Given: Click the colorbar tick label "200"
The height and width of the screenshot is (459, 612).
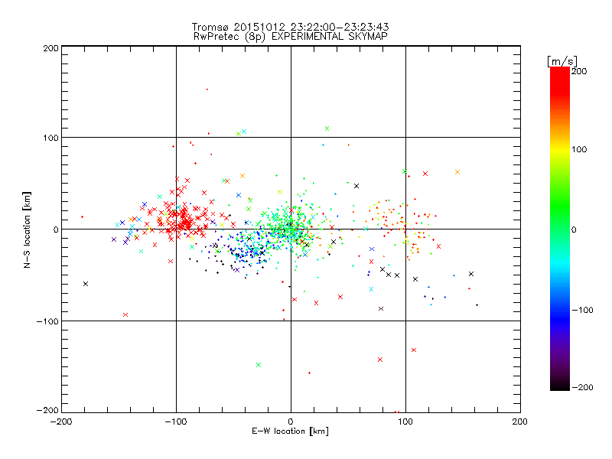Looking at the screenshot, I should (x=579, y=71).
